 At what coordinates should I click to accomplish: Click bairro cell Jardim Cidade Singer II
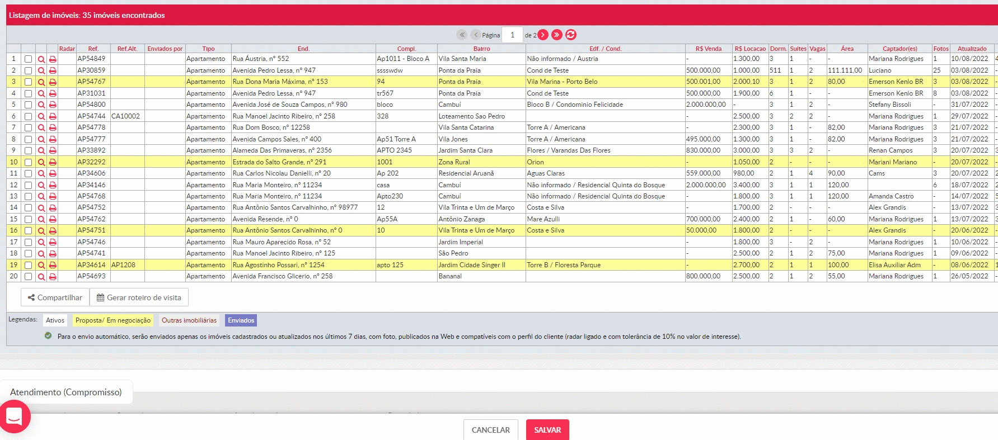click(472, 265)
